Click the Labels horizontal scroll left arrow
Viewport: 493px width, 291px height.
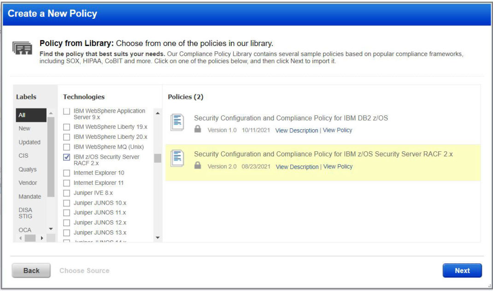21,238
